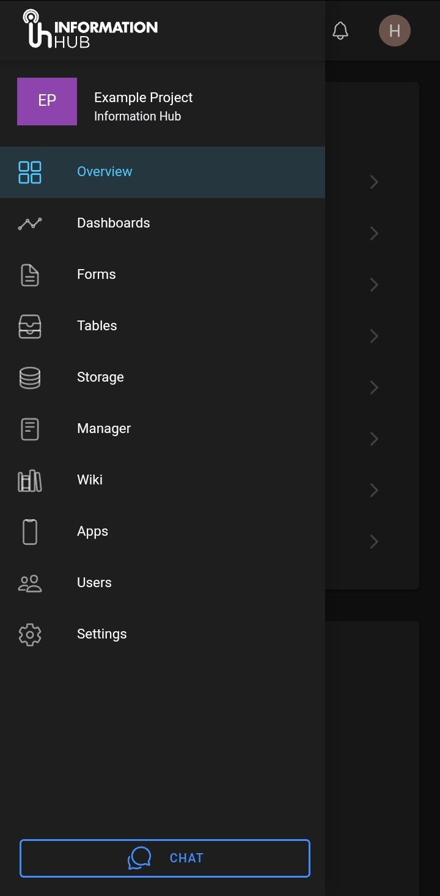The height and width of the screenshot is (896, 440).
Task: Open the Wiki books icon
Action: [x=30, y=480]
